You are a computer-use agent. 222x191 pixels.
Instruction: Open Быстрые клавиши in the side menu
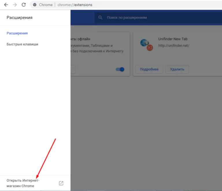pos(22,44)
